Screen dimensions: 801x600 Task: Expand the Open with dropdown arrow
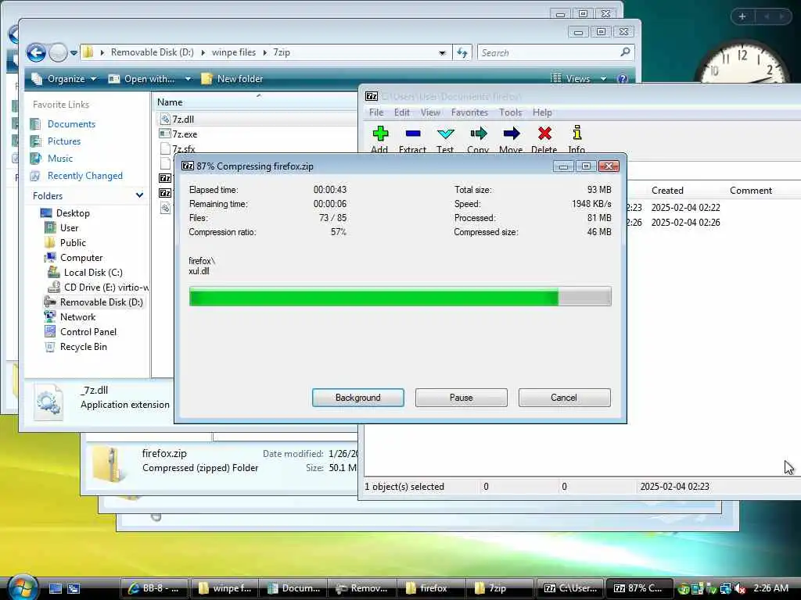point(188,79)
